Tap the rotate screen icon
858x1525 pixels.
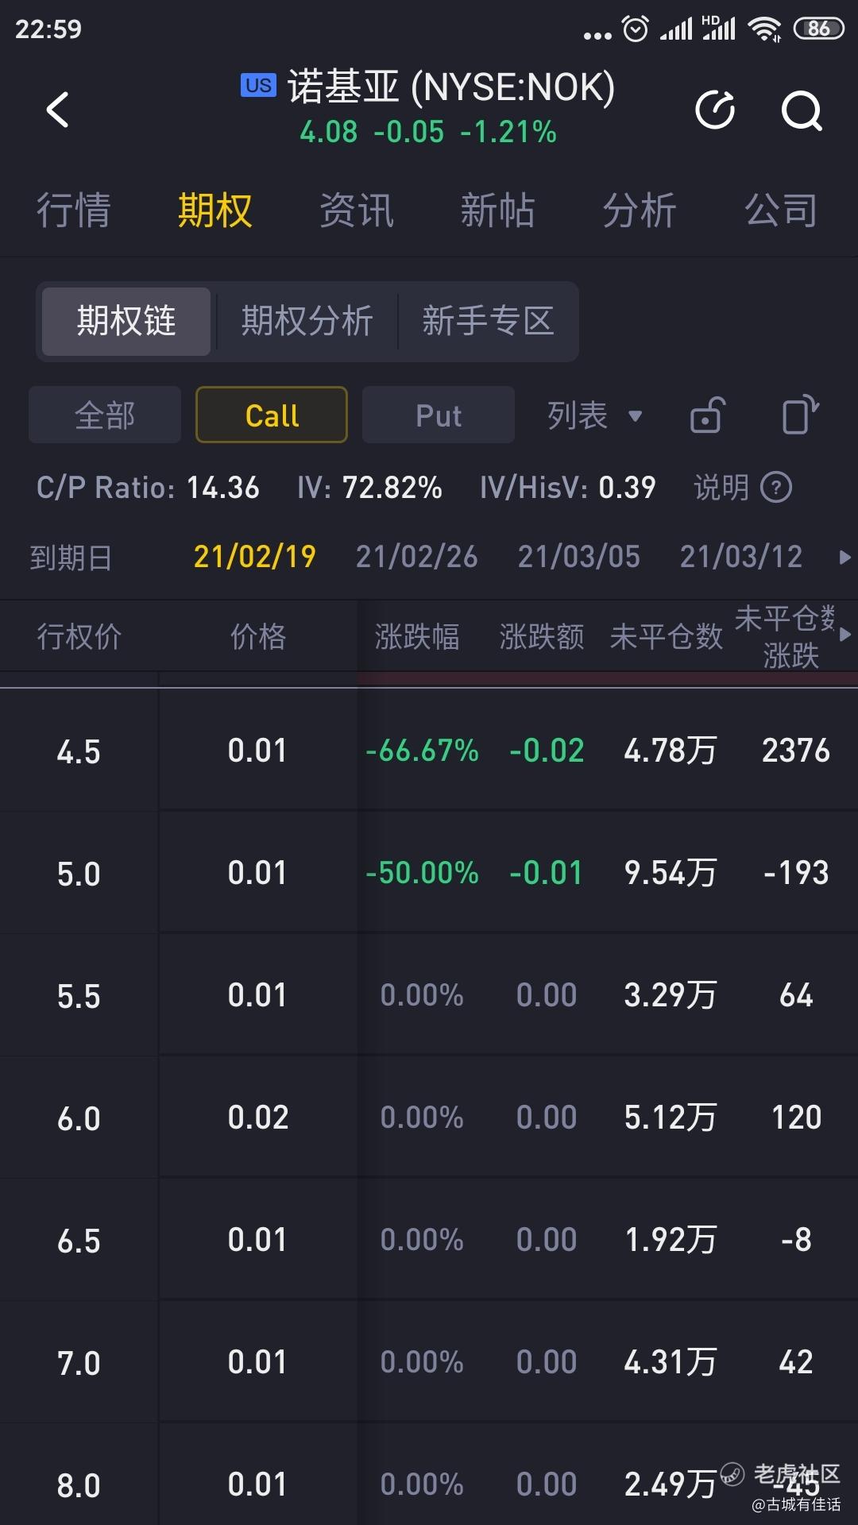coord(800,415)
